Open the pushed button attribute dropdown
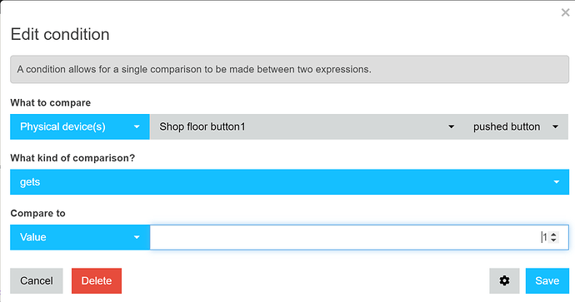This screenshot has width=575, height=302. coord(516,126)
